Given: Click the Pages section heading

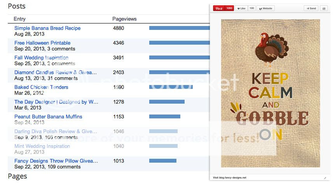Looking at the screenshot, I should (17, 176).
